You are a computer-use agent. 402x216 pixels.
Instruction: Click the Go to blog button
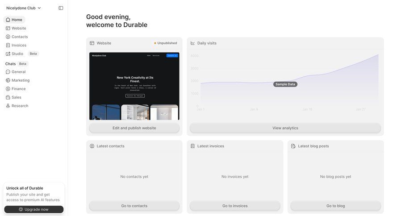335,206
